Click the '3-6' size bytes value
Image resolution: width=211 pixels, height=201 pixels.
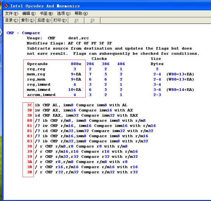point(157,90)
